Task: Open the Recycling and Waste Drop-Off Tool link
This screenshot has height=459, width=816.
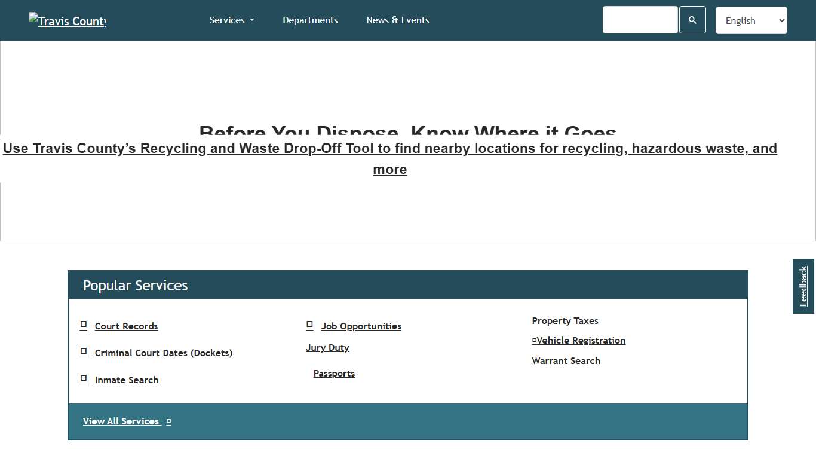Action: 389,158
